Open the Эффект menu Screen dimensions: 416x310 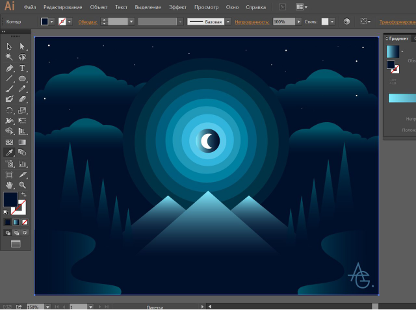(177, 7)
